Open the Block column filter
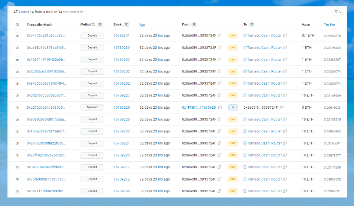This screenshot has height=206, width=354. pos(126,25)
